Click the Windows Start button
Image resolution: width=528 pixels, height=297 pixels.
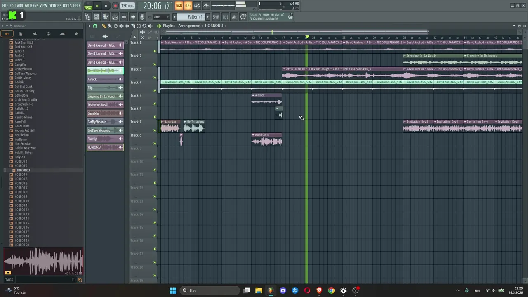(173, 290)
